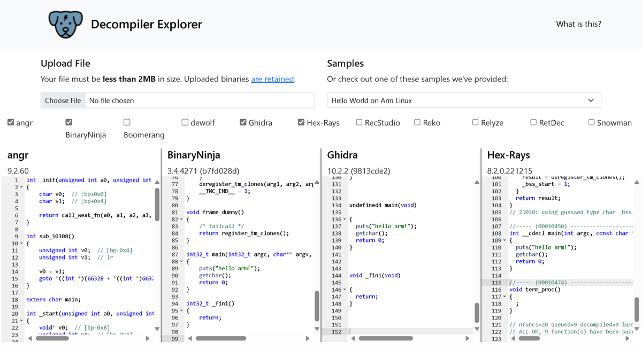Click angr panel scroll down arrow

pos(157,329)
